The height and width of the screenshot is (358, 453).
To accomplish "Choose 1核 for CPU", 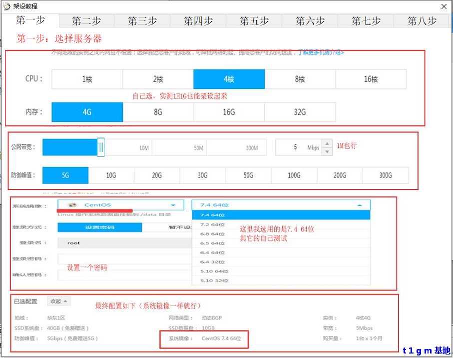I will (87, 79).
